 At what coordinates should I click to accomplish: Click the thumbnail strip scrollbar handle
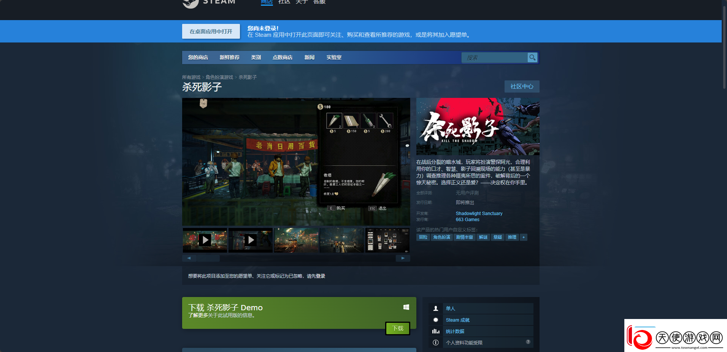coord(208,258)
